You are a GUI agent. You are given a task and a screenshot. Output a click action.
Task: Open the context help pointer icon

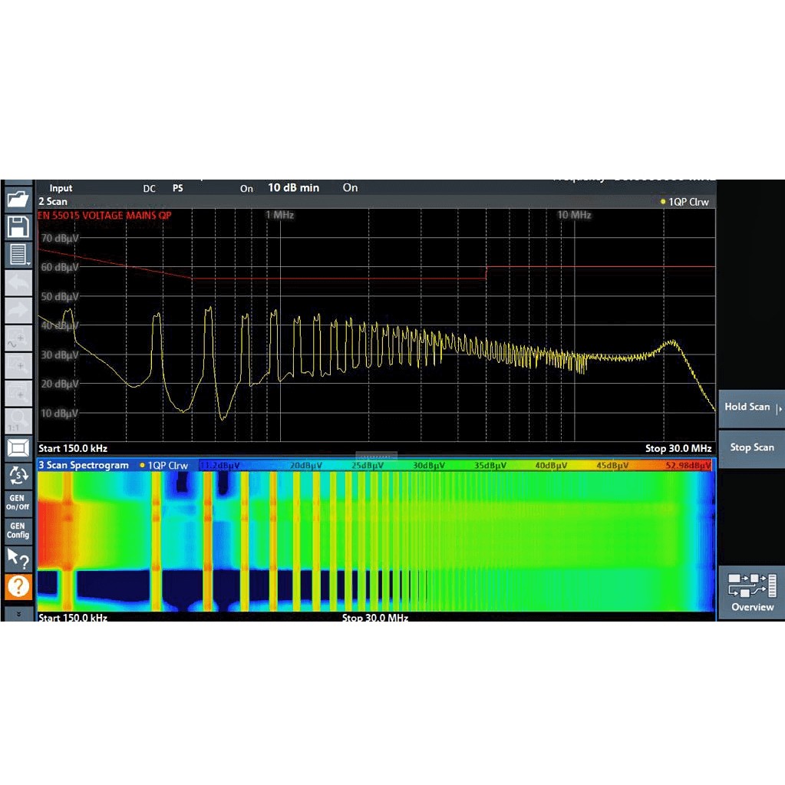coord(18,558)
